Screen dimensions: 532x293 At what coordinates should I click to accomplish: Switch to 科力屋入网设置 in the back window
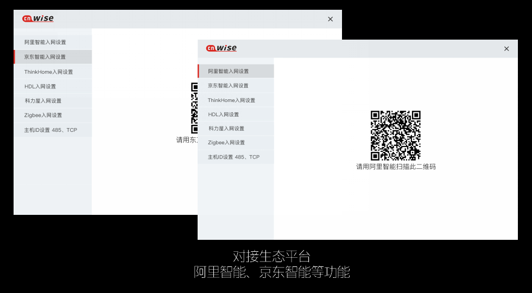tap(43, 101)
